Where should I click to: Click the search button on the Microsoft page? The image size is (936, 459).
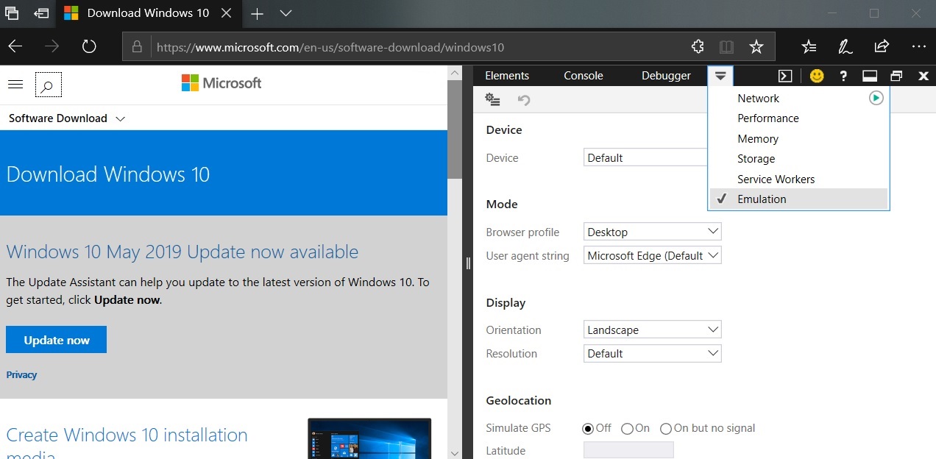pyautogui.click(x=48, y=85)
